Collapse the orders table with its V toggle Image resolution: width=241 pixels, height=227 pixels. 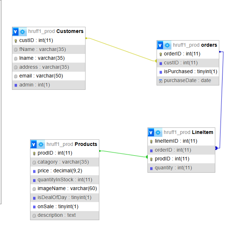point(160,45)
